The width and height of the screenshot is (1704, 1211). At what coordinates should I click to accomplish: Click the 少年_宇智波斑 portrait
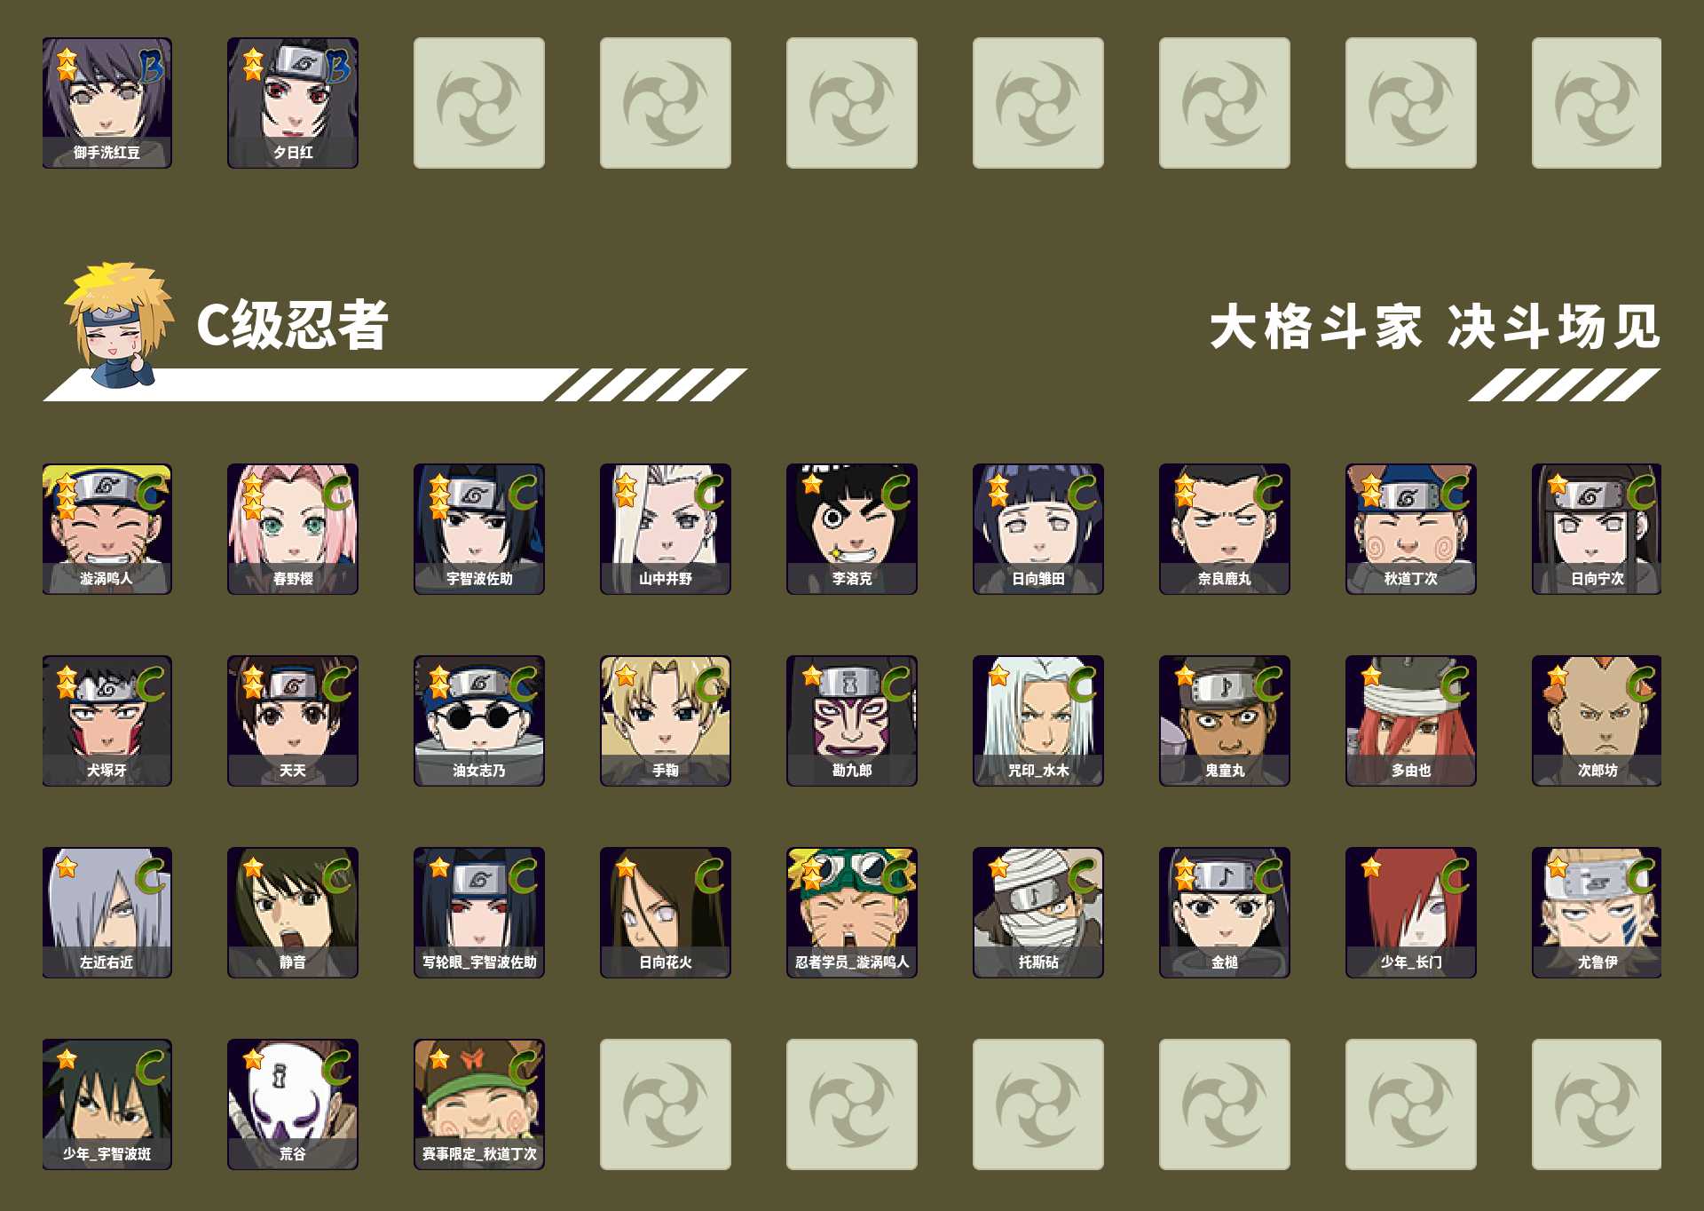pyautogui.click(x=106, y=1104)
